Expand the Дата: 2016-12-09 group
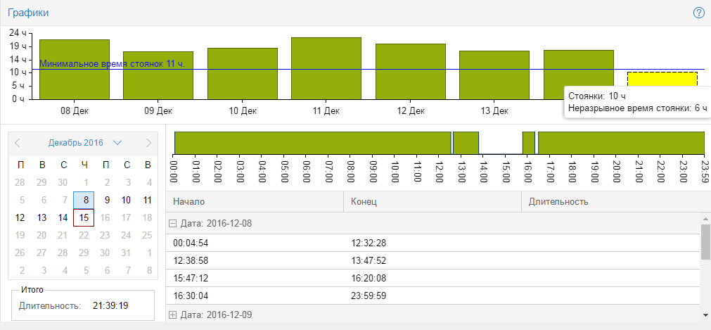 (x=172, y=315)
